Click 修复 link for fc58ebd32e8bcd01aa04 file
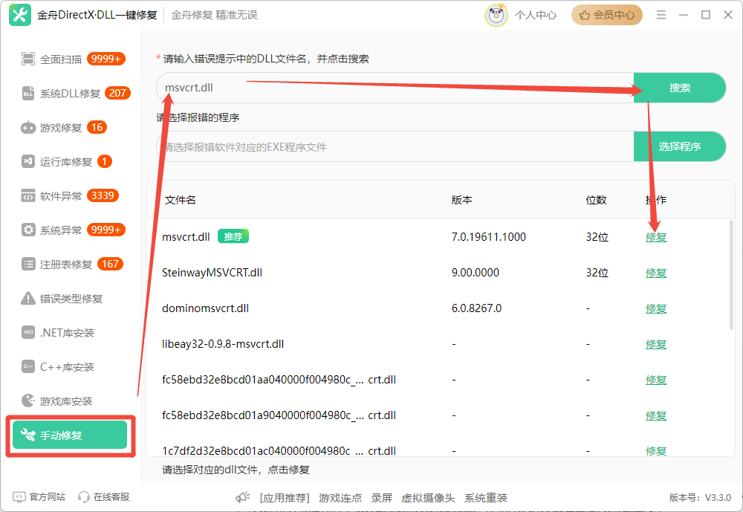The width and height of the screenshot is (743, 512). (x=656, y=380)
